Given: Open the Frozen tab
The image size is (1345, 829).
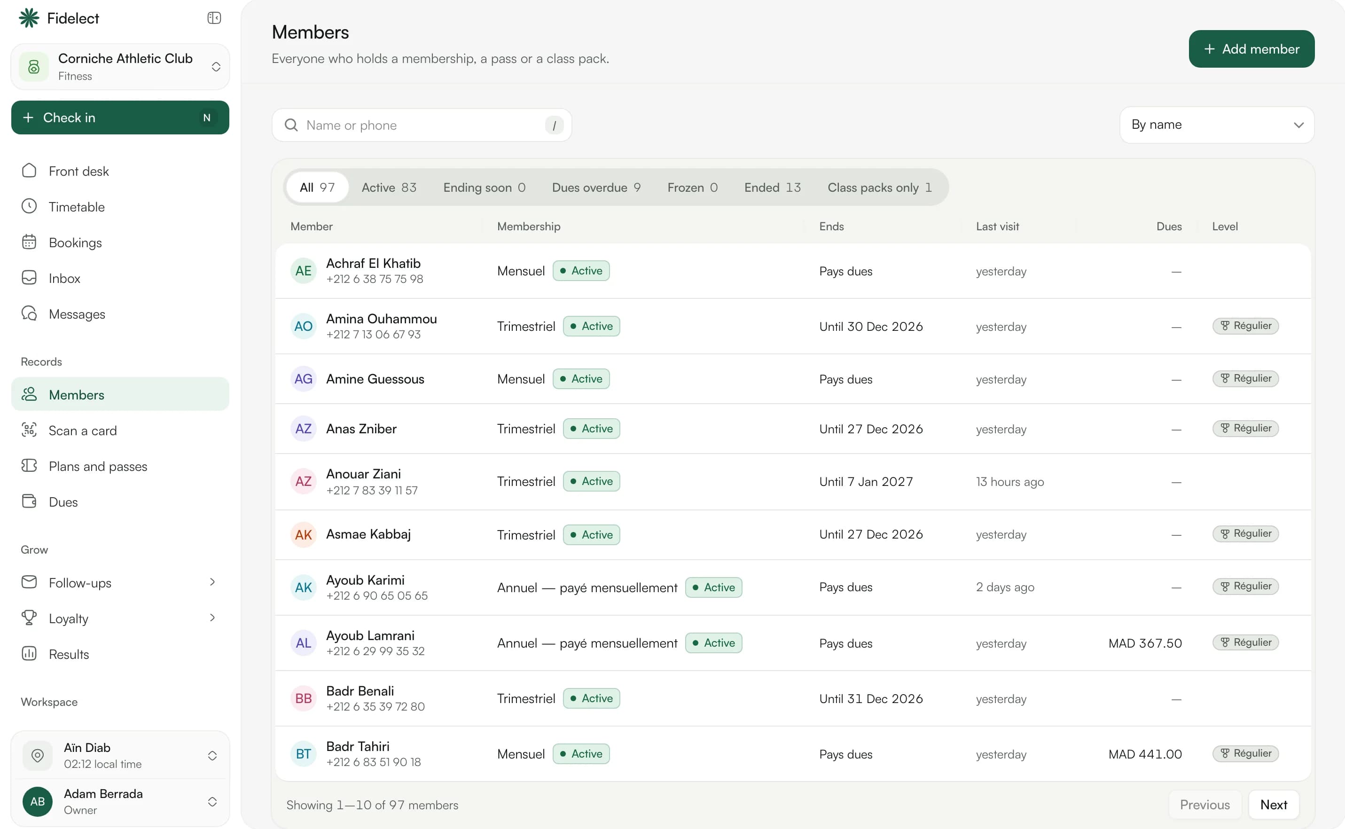Looking at the screenshot, I should point(692,188).
